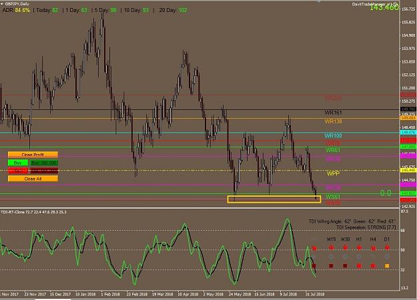Click the WR161 pivot level label
The height and width of the screenshot is (300, 417).
point(333,113)
